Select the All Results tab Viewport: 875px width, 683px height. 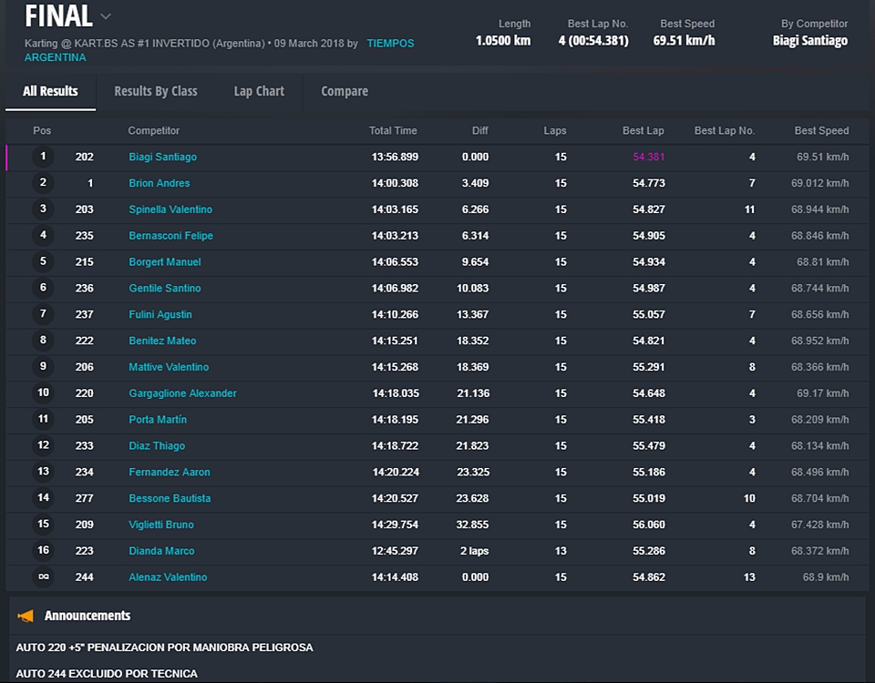click(x=50, y=91)
